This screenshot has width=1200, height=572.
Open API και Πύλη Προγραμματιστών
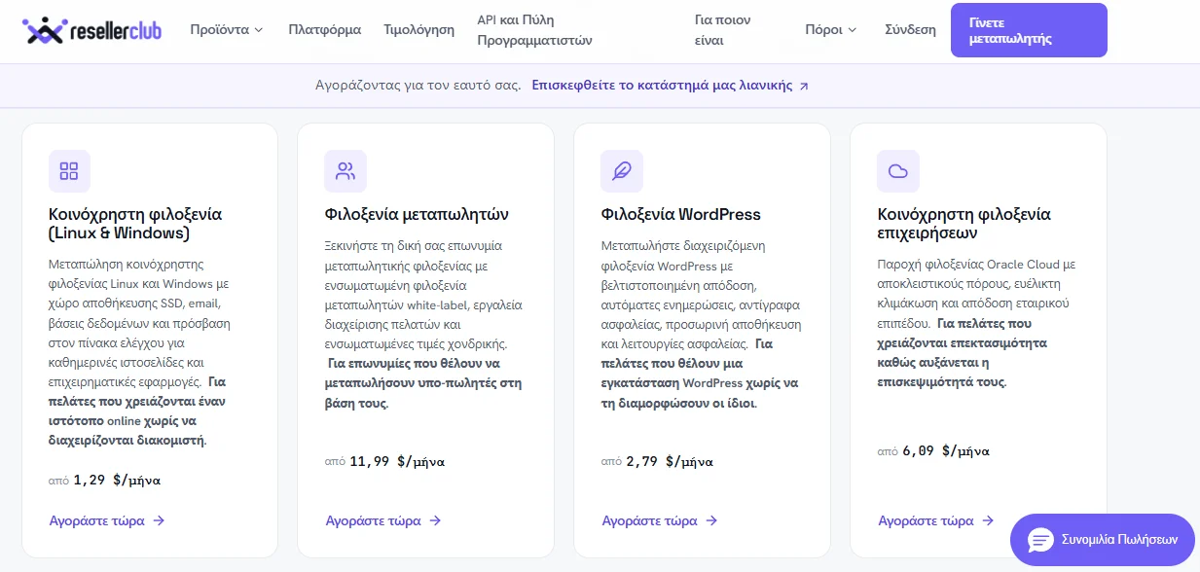click(x=534, y=30)
